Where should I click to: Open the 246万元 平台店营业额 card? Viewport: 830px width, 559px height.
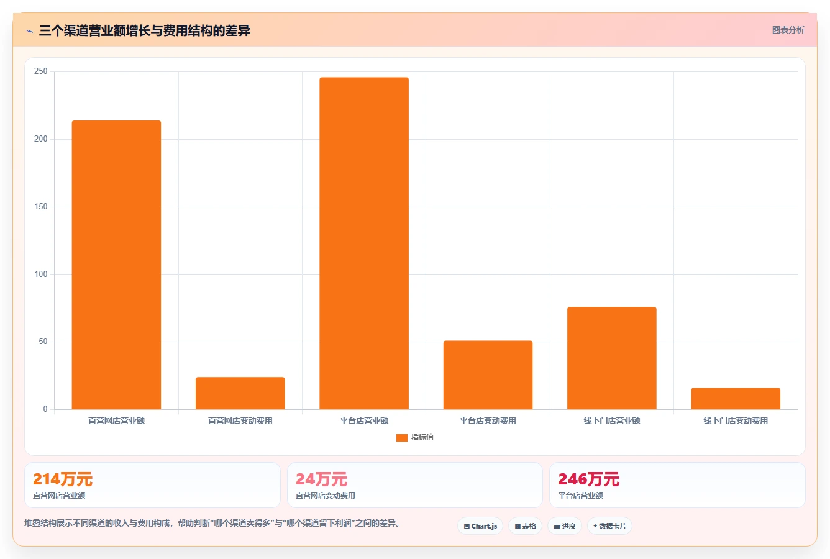pyautogui.click(x=677, y=485)
